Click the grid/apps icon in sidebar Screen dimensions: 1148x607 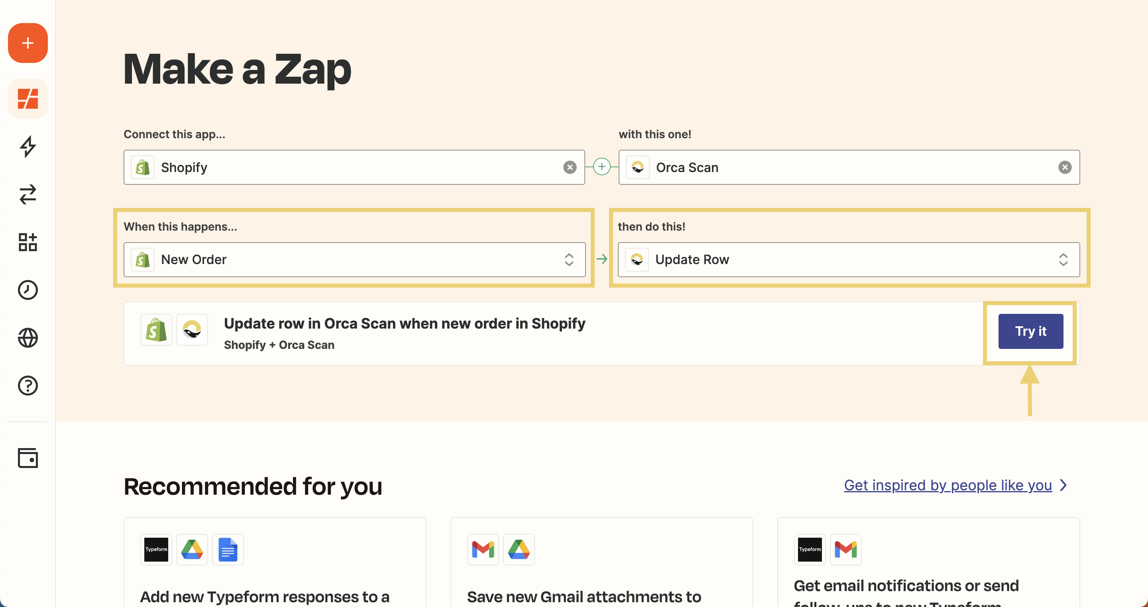(x=28, y=242)
